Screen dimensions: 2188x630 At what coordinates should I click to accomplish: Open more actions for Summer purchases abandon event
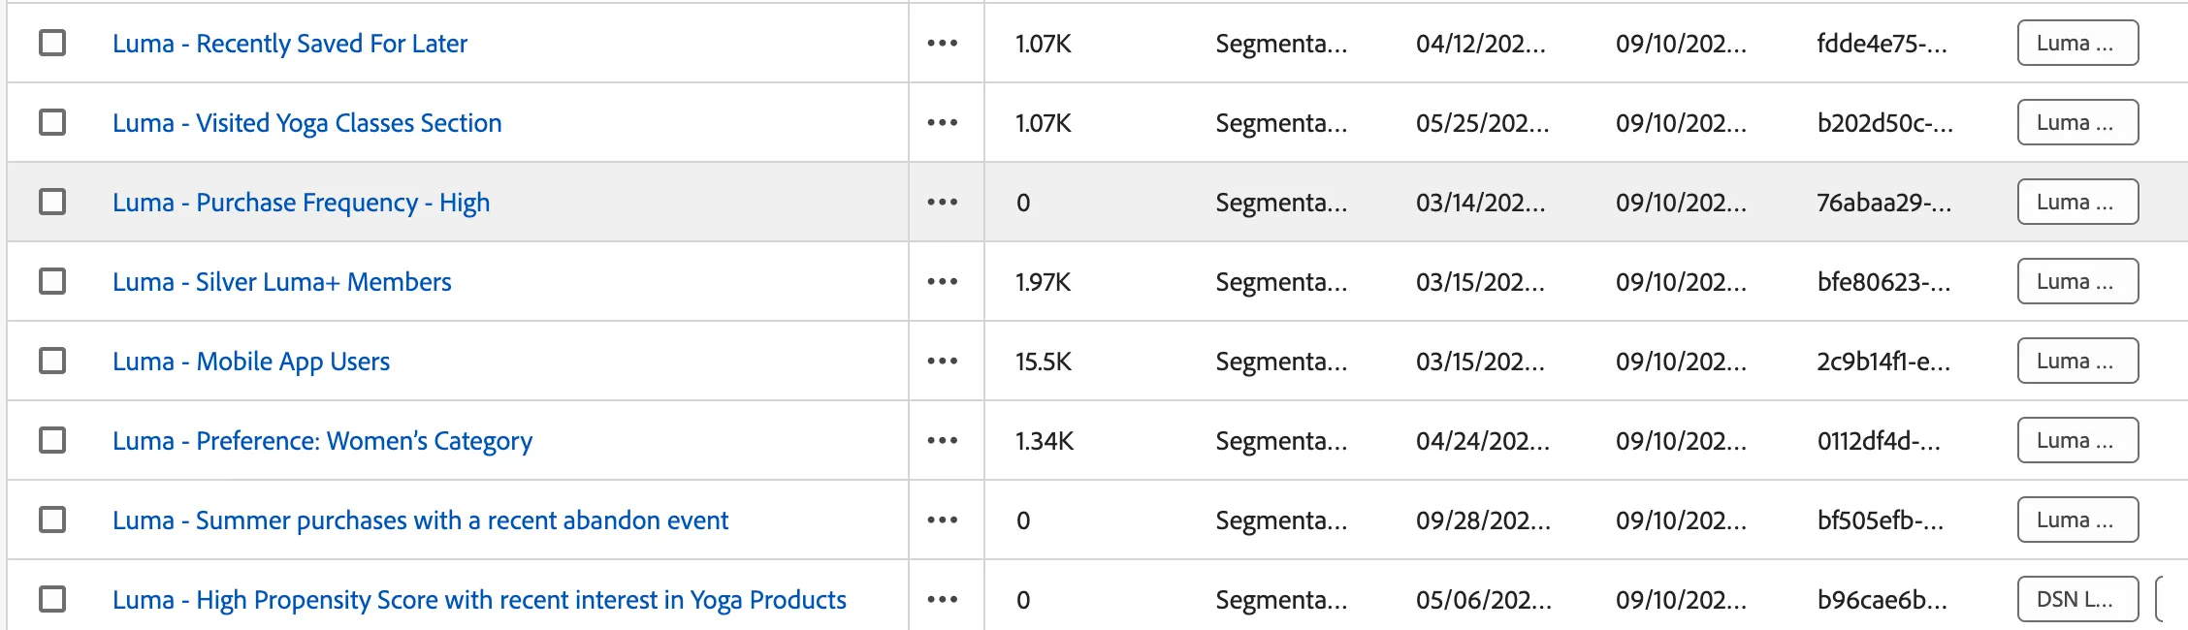coord(942,520)
